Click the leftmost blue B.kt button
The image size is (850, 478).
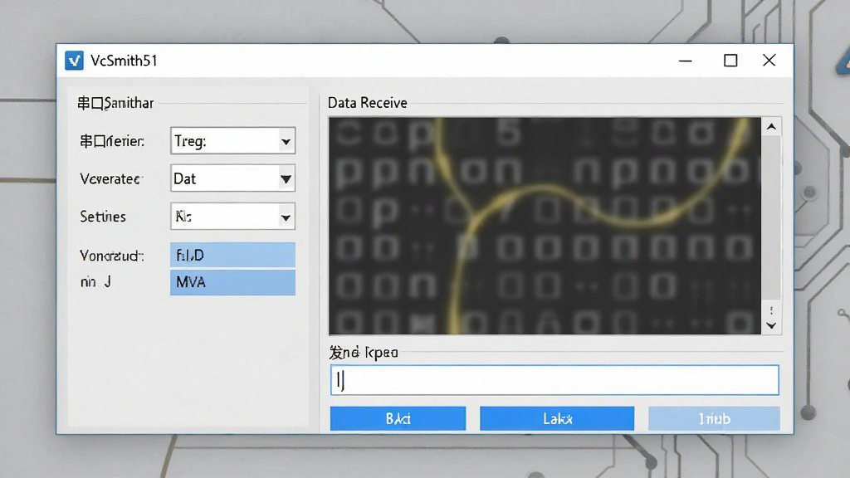click(x=398, y=418)
